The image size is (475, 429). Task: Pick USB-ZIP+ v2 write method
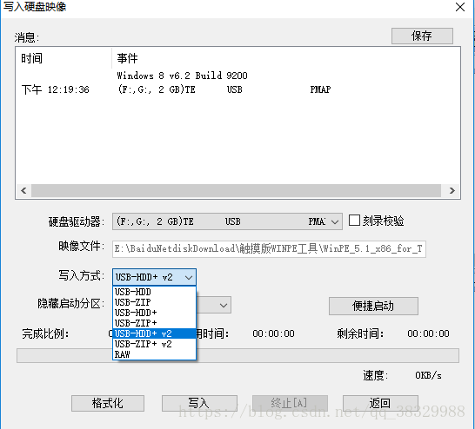(154, 344)
